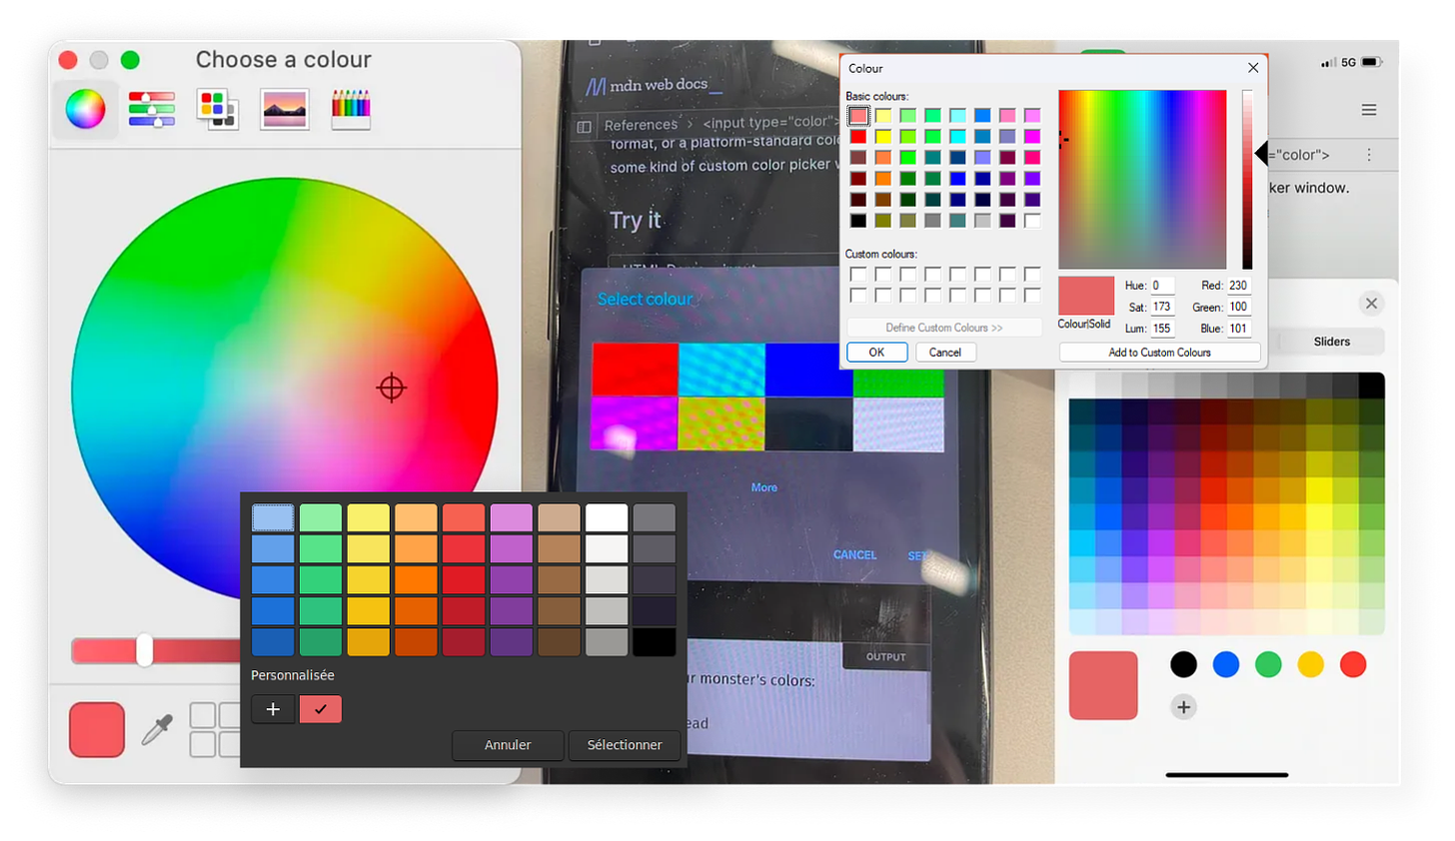The image size is (1455, 841).
Task: Select the yellow preset dot in iOS picker
Action: (1310, 664)
